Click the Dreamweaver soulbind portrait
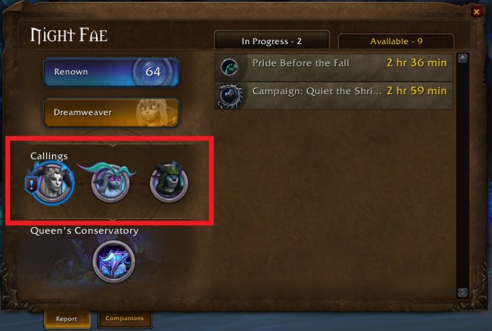Screen dimensions: 492x331 coord(154,113)
